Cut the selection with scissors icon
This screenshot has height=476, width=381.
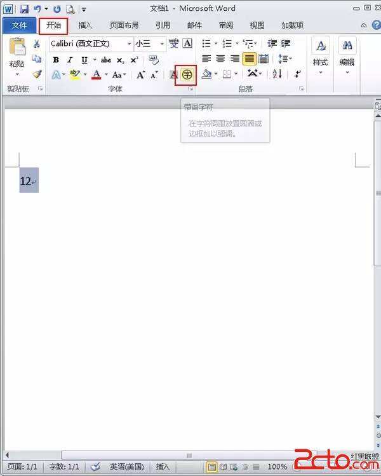[x=37, y=44]
